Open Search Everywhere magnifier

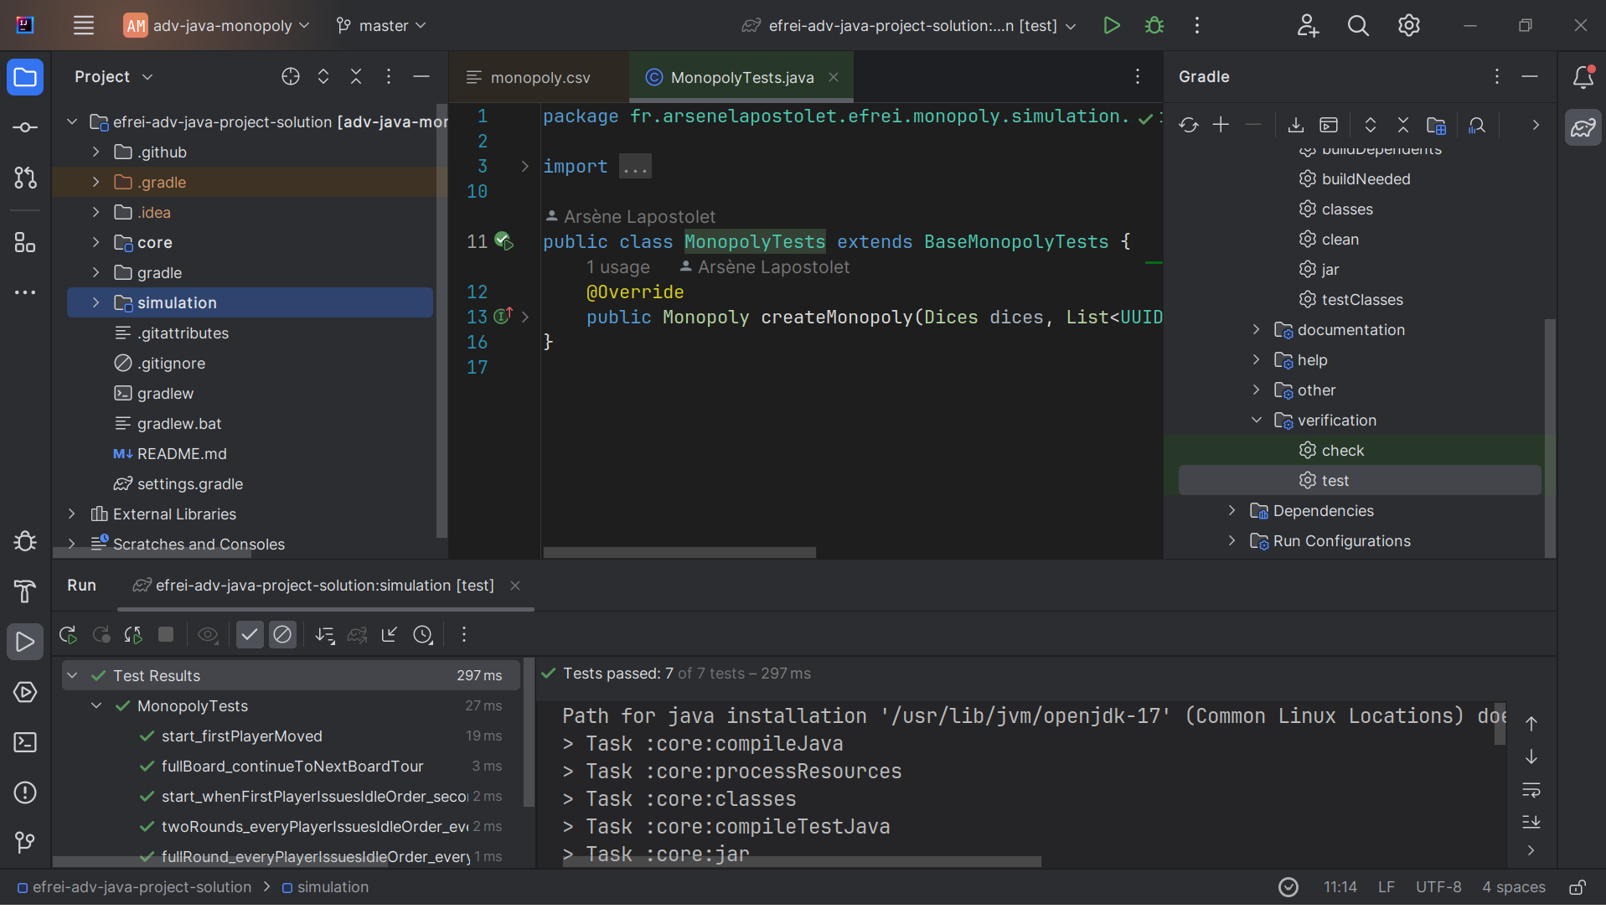click(x=1358, y=26)
